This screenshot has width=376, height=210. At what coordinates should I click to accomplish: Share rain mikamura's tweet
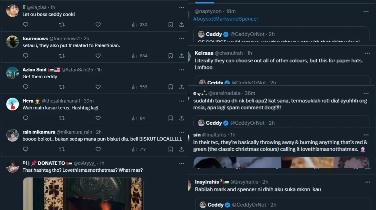182,149
